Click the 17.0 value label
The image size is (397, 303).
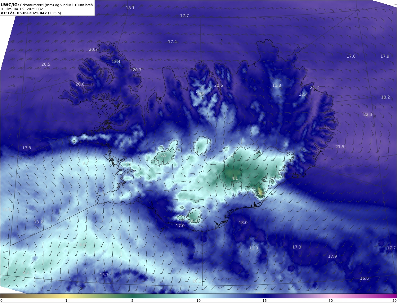pos(180,226)
